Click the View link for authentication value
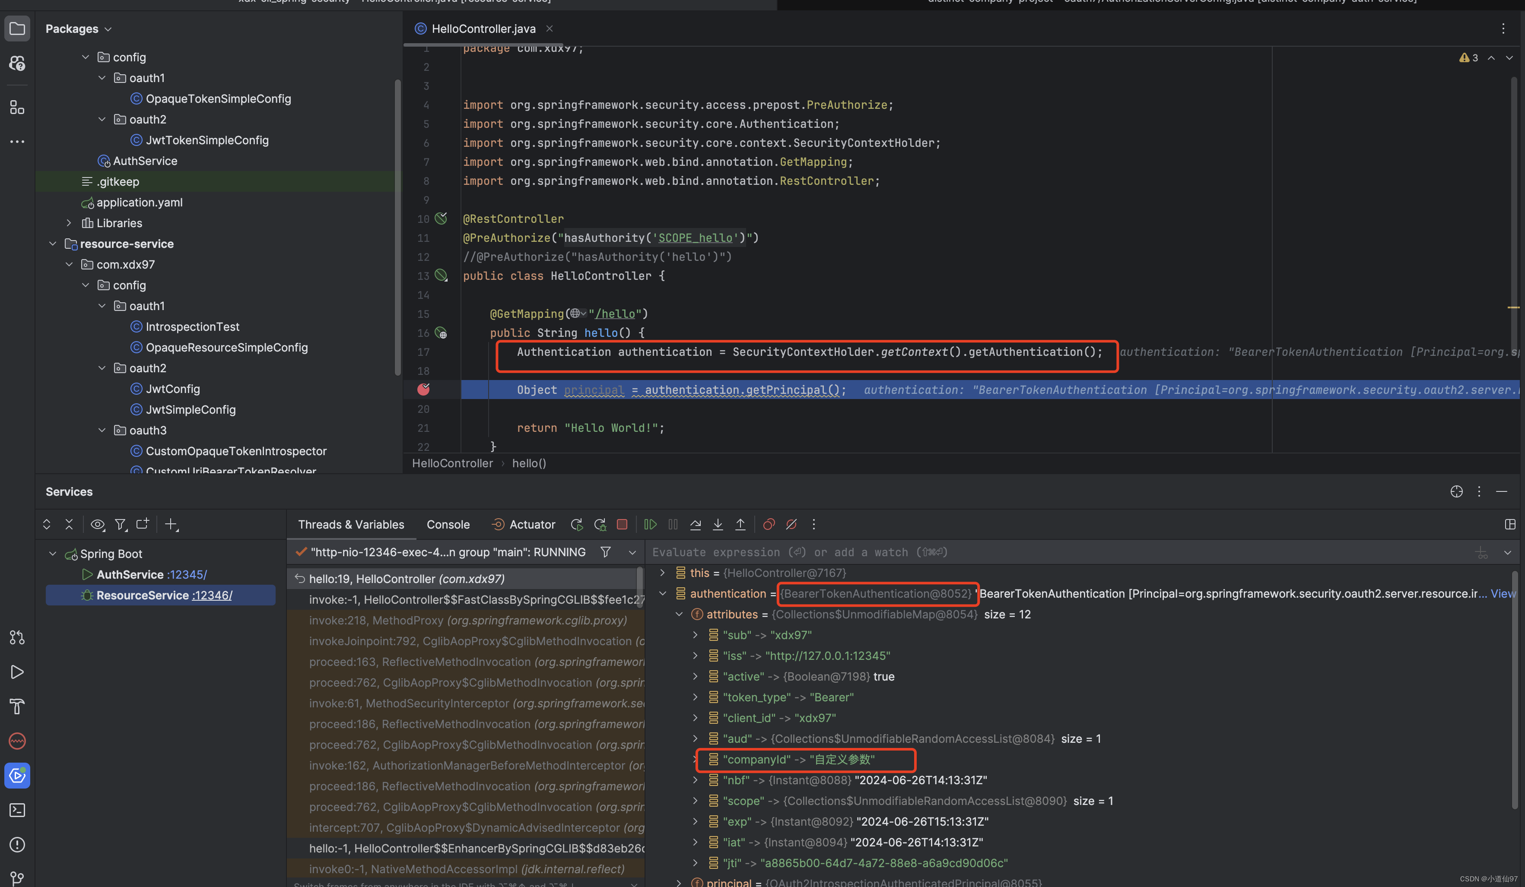 pyautogui.click(x=1503, y=593)
